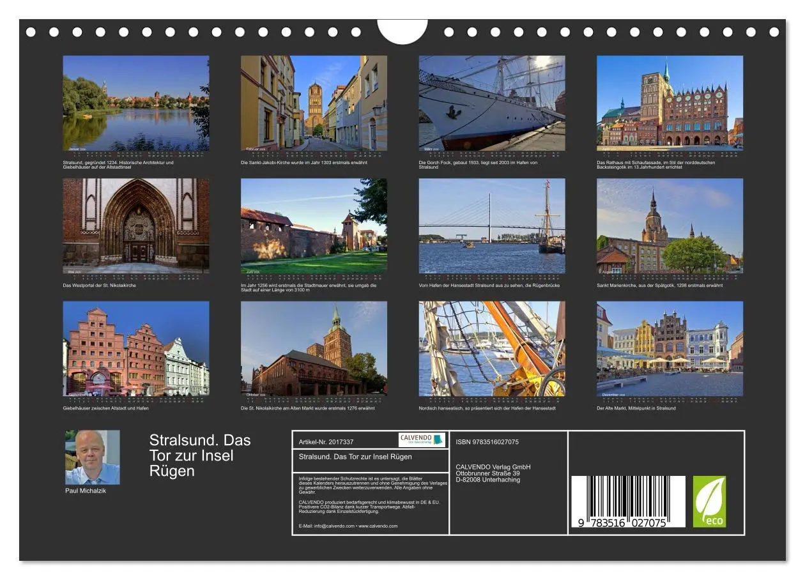Viewport: 805px width, 580px height.
Task: Click caption 'Das Westportal der St. Nikolaikirche'
Action: (x=100, y=286)
